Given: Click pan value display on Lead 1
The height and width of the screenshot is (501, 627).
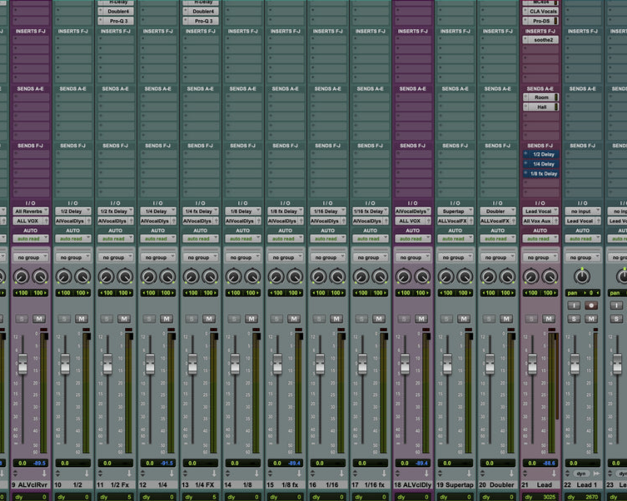Looking at the screenshot, I should click(x=583, y=293).
